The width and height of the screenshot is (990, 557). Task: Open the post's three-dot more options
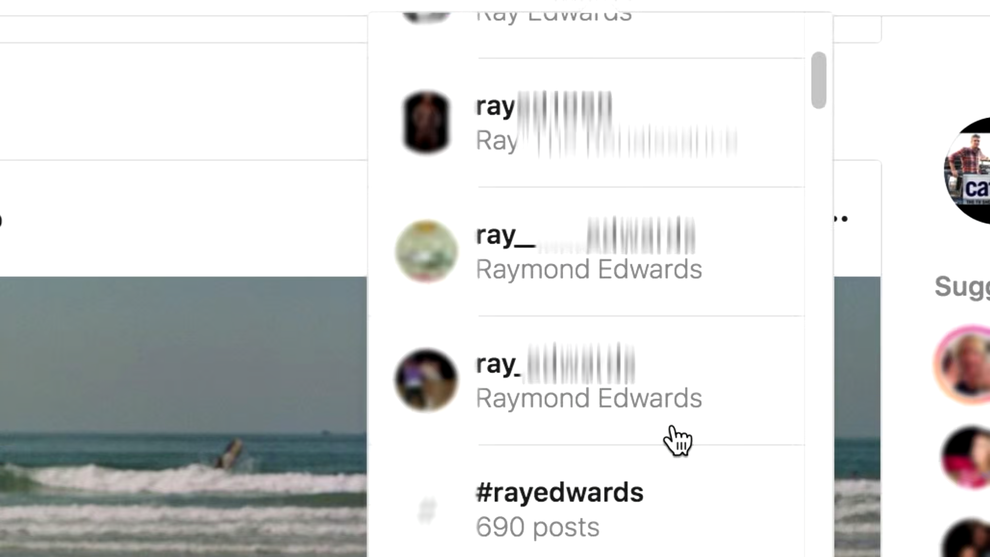(x=840, y=219)
